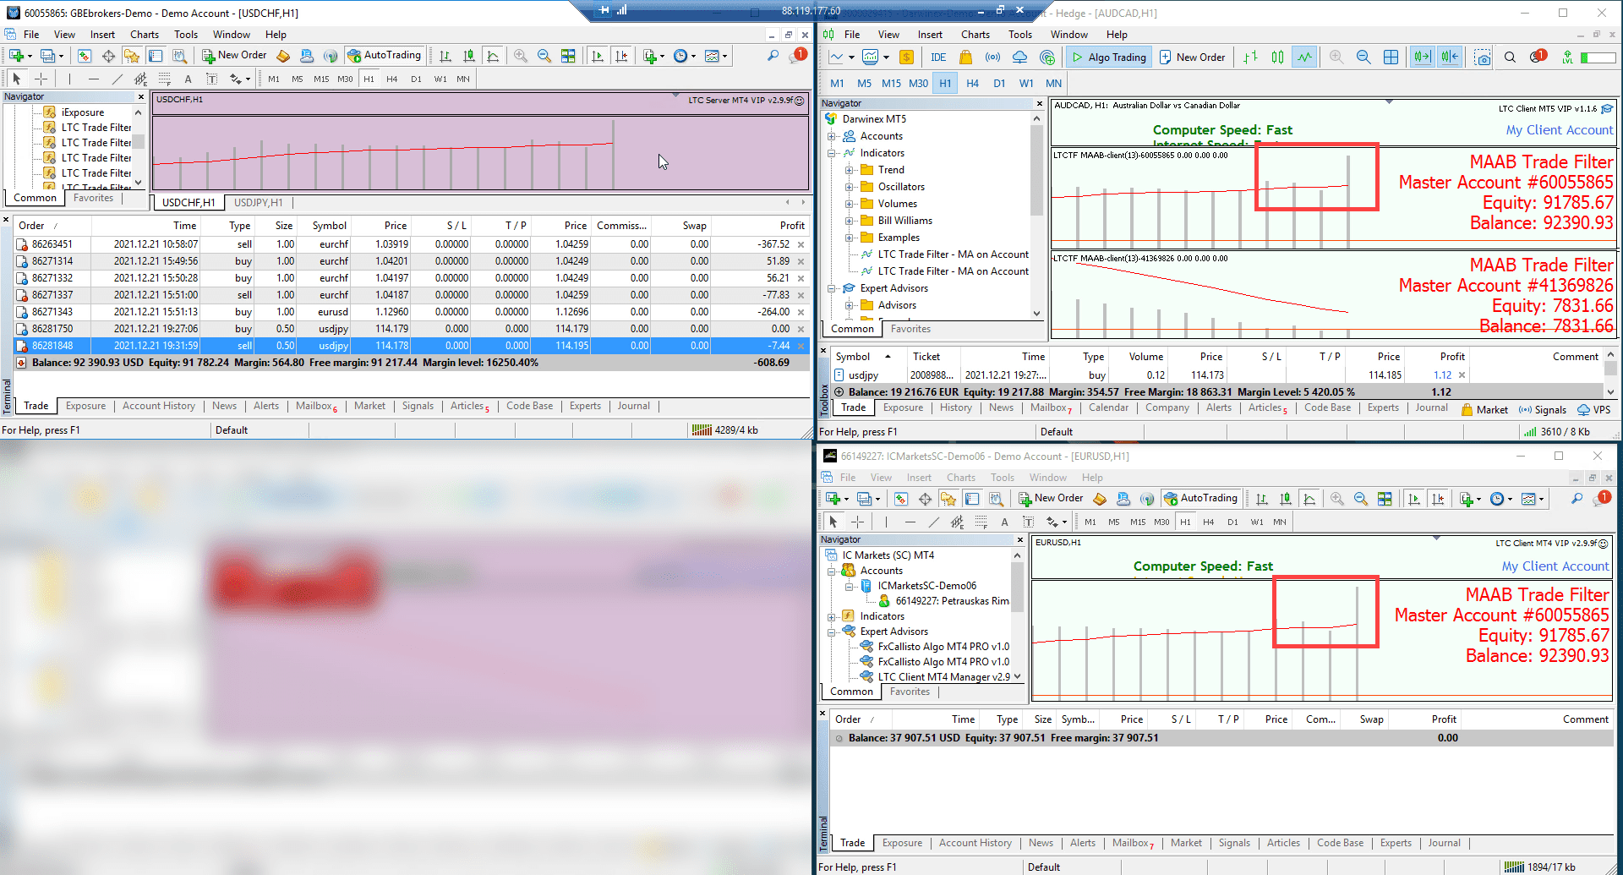Click New Order in Darwinex MT5 window
Viewport: 1623px width, 875px height.
(1192, 57)
